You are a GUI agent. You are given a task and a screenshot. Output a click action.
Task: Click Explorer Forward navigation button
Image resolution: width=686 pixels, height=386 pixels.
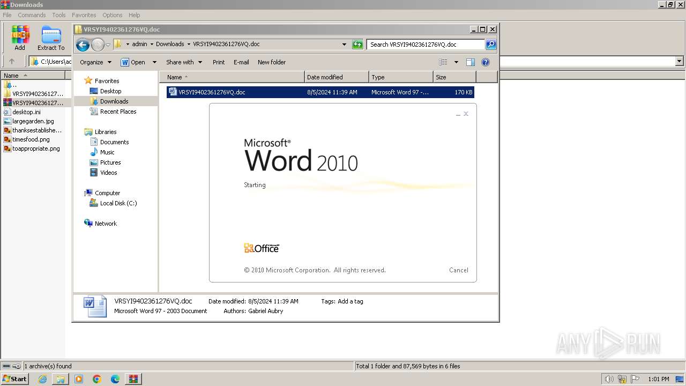pyautogui.click(x=98, y=44)
